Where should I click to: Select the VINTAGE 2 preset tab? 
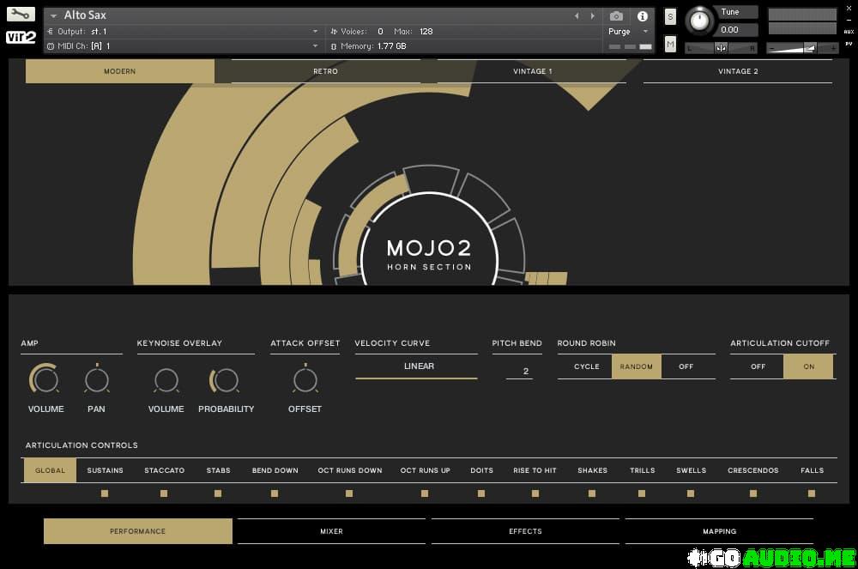(x=738, y=71)
